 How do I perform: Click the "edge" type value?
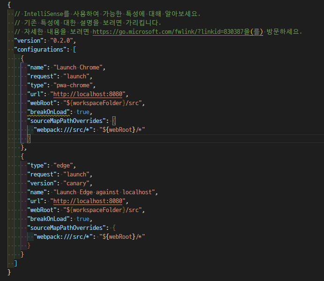[x=62, y=165]
